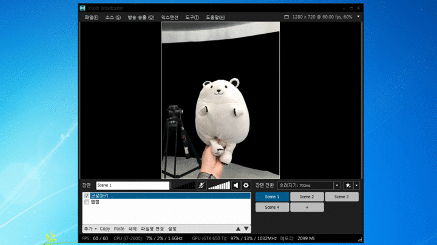Click the GPU 97% / 13% / 1032MHz status

tap(234, 238)
